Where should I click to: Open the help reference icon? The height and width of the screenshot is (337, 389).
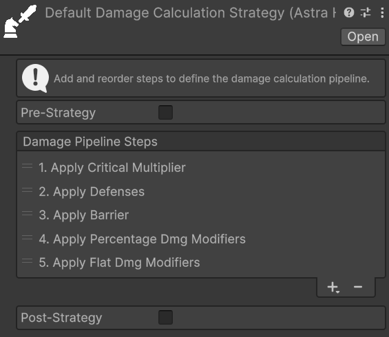[349, 12]
